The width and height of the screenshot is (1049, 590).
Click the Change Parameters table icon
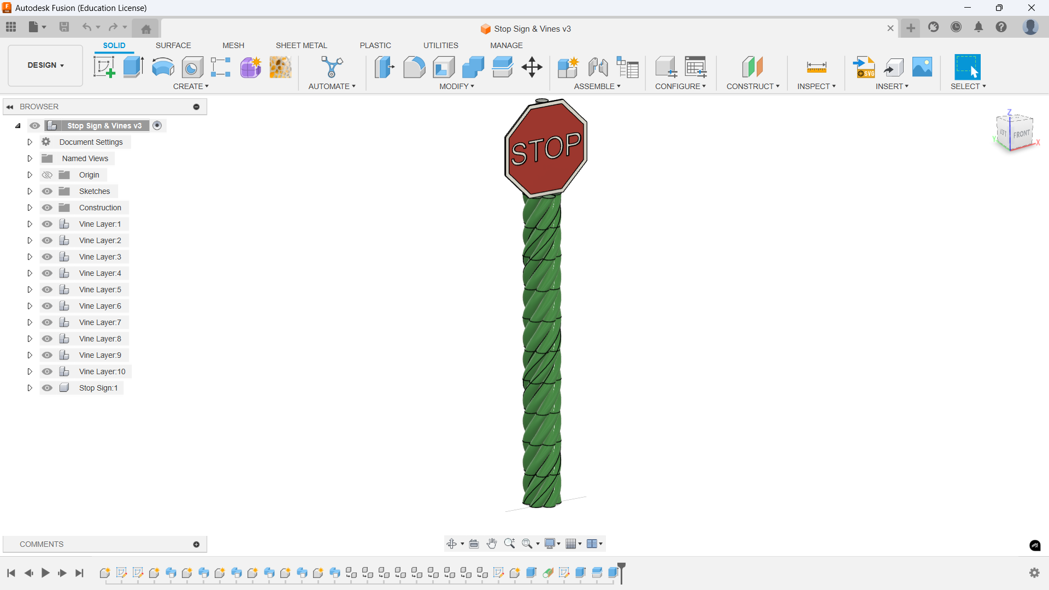(696, 67)
